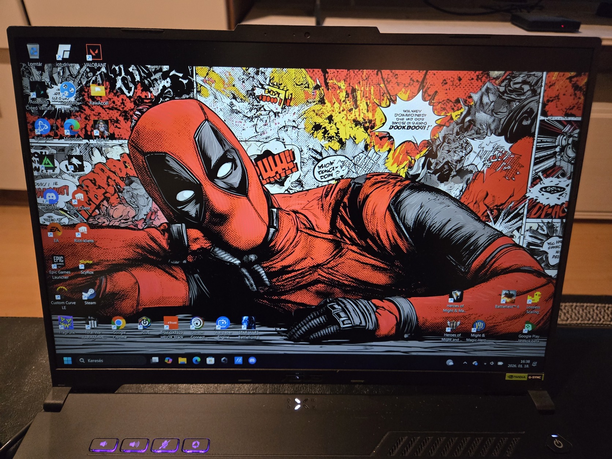Open the Wi-Fi network tray icon
The height and width of the screenshot is (459, 612).
[x=485, y=363]
